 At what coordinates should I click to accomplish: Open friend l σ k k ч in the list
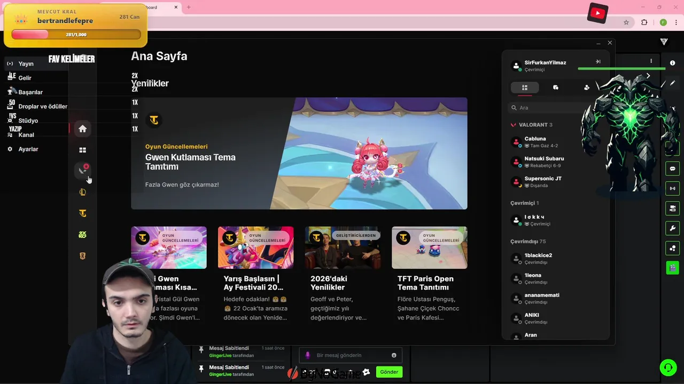[556, 220]
